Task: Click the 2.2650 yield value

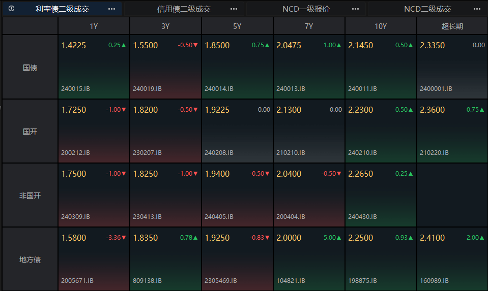Action: tap(360, 174)
